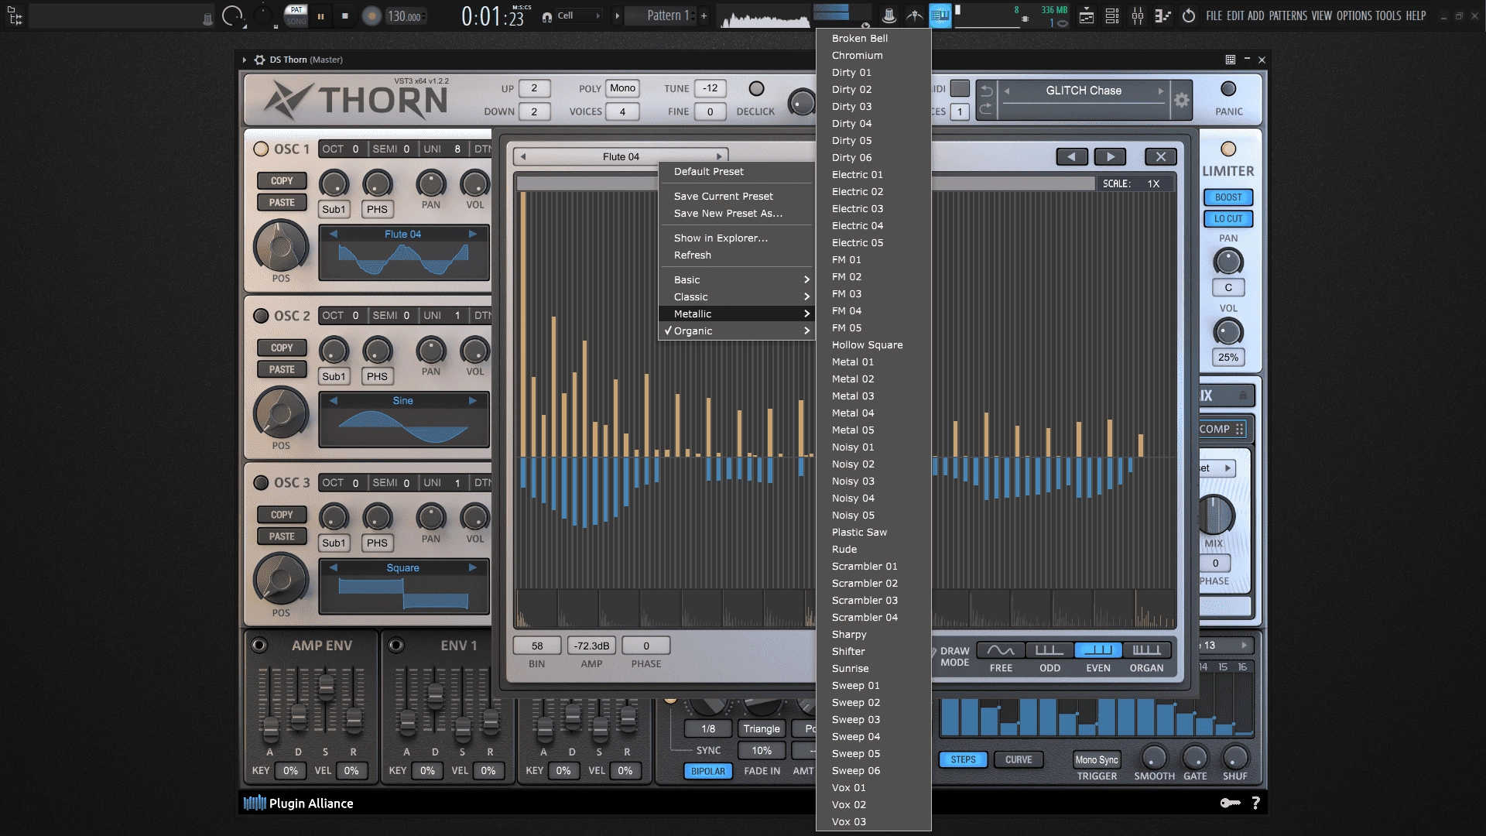
Task: Close the harmonic editor with the X button
Action: click(1161, 156)
